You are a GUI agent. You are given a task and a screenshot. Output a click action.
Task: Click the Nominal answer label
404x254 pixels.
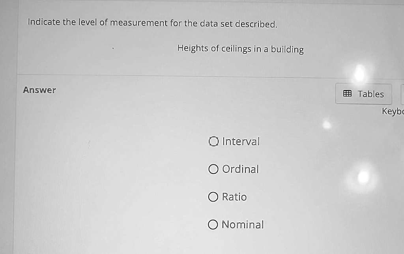(242, 224)
